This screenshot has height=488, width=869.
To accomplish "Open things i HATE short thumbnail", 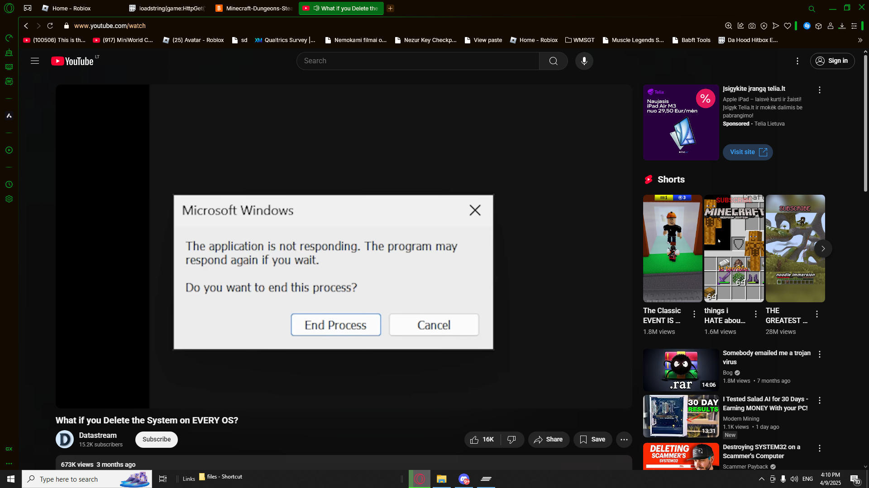I will pos(734,249).
